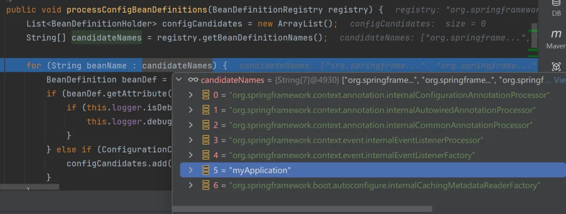Click the element icon beside "myApplication"
The image size is (566, 214).
[x=206, y=171]
